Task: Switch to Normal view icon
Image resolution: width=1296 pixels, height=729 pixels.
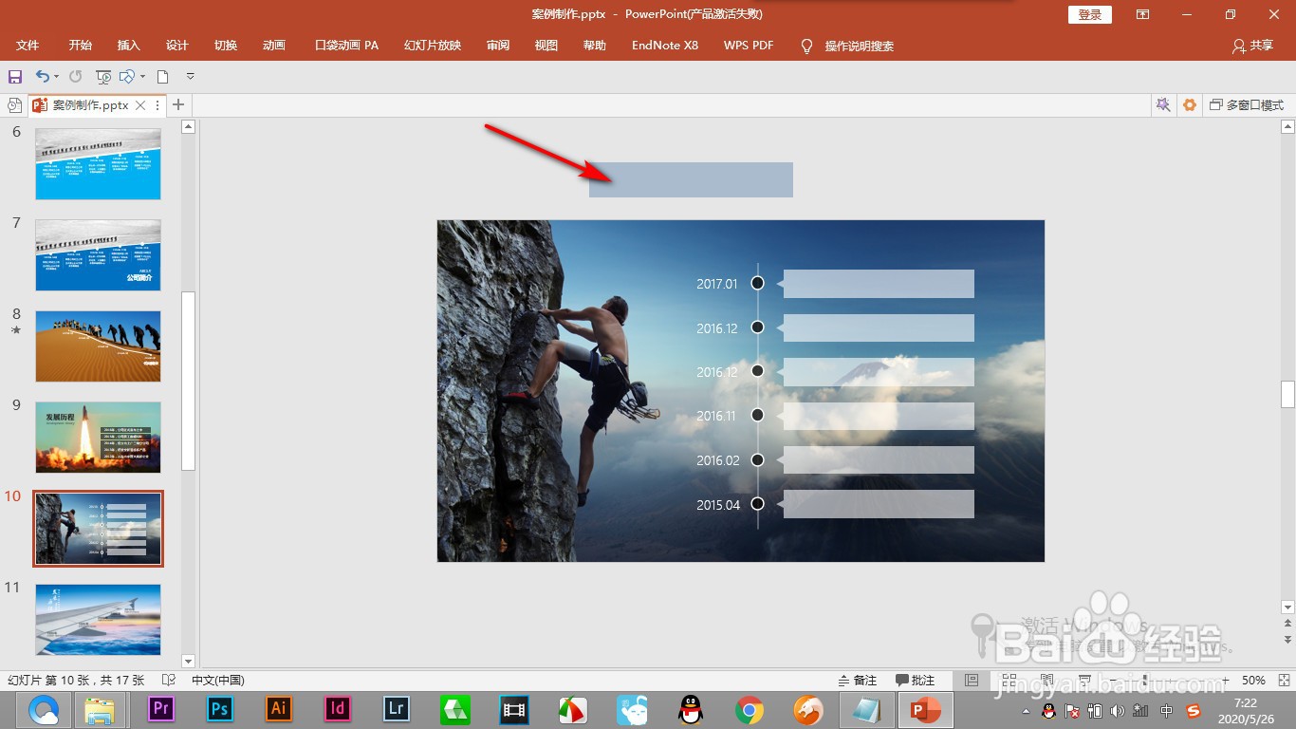Action: click(972, 681)
